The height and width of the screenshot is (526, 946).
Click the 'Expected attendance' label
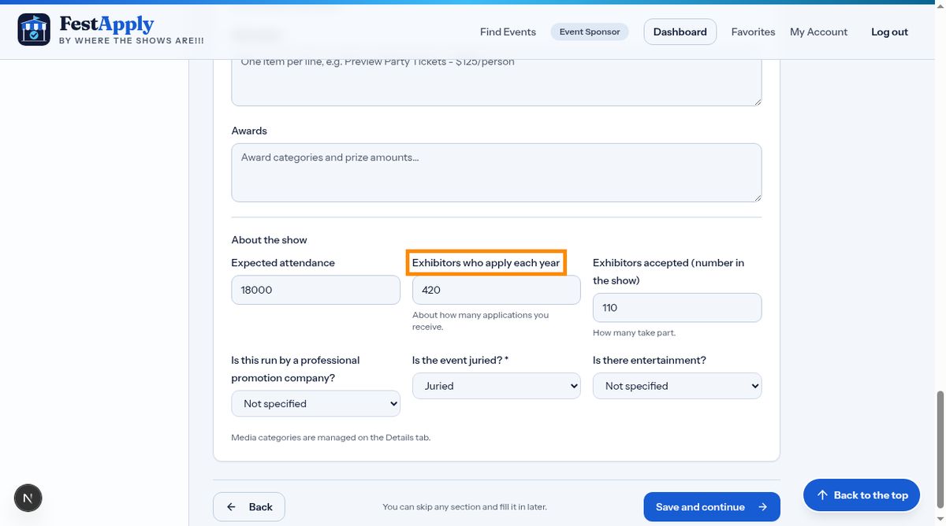pyautogui.click(x=283, y=263)
